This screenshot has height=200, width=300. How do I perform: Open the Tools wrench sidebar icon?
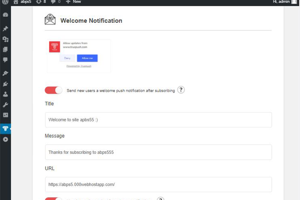coord(5,105)
